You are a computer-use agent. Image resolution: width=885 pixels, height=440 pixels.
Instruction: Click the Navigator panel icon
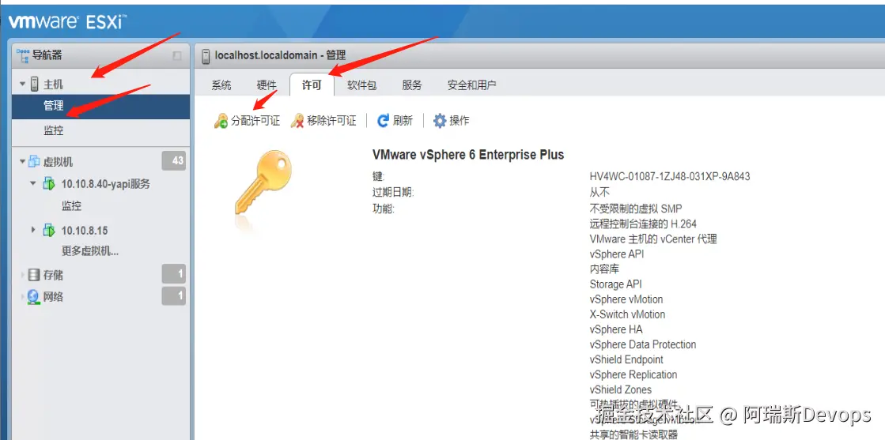[23, 55]
